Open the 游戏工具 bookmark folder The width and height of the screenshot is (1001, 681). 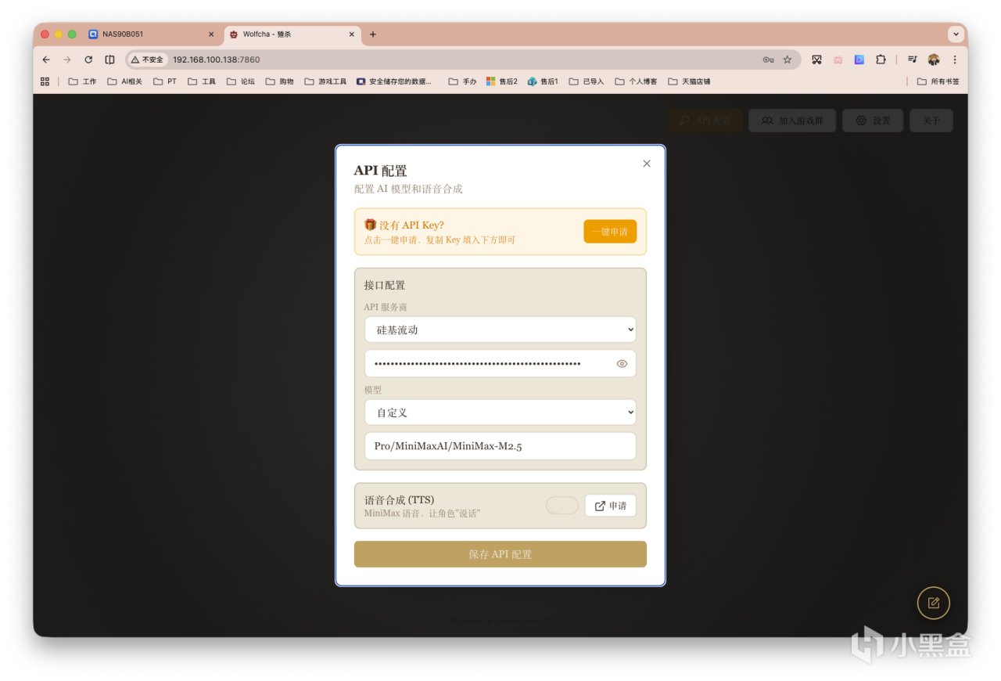325,81
